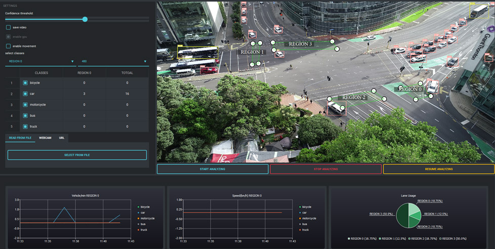The width and height of the screenshot is (495, 249).
Task: Click the REGION 3 label on video
Action: coord(300,44)
